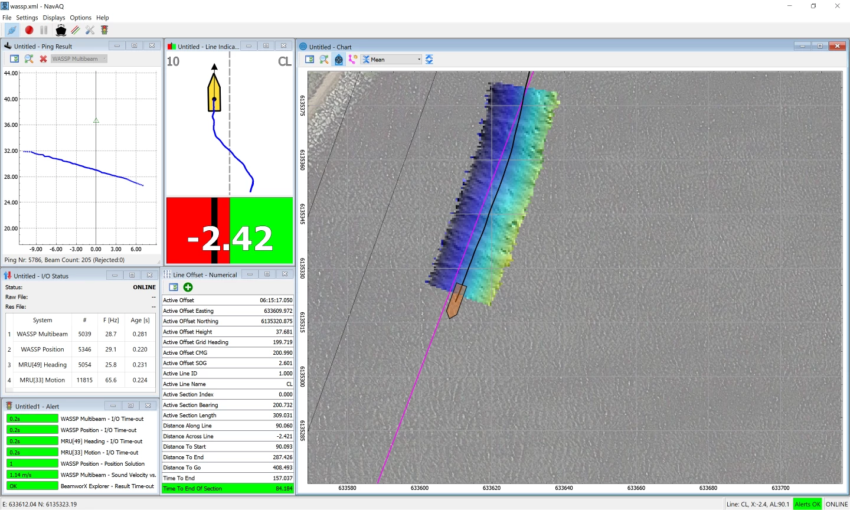Select the WASSP Position row in I/O Status
Screen dimensions: 850x510
pos(81,349)
